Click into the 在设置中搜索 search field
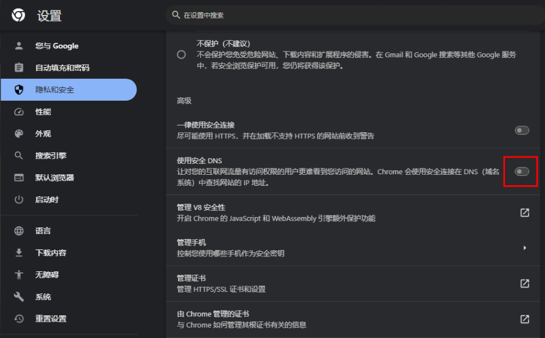Screen dimensions: 545x338 pos(354,15)
